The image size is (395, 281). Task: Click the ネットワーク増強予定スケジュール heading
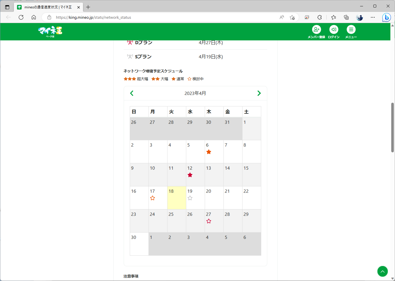point(153,71)
